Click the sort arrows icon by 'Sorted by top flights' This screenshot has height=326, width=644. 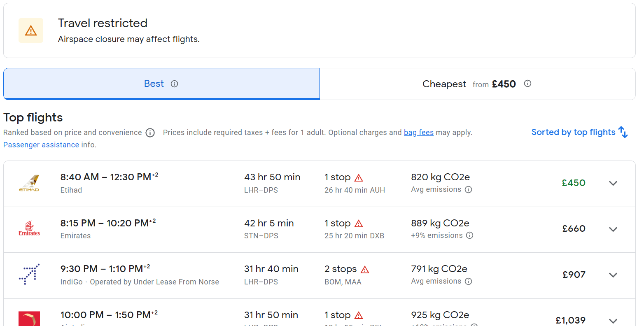[x=623, y=132]
